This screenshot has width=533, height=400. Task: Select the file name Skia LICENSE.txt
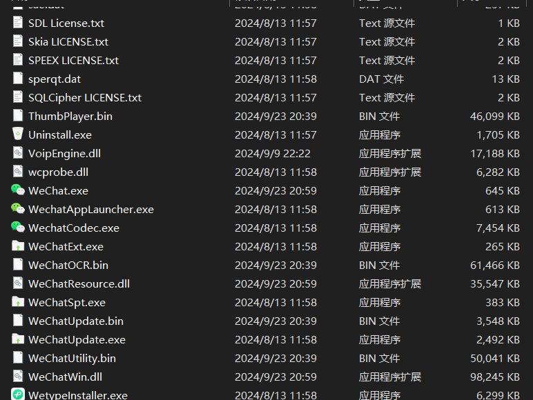(68, 42)
